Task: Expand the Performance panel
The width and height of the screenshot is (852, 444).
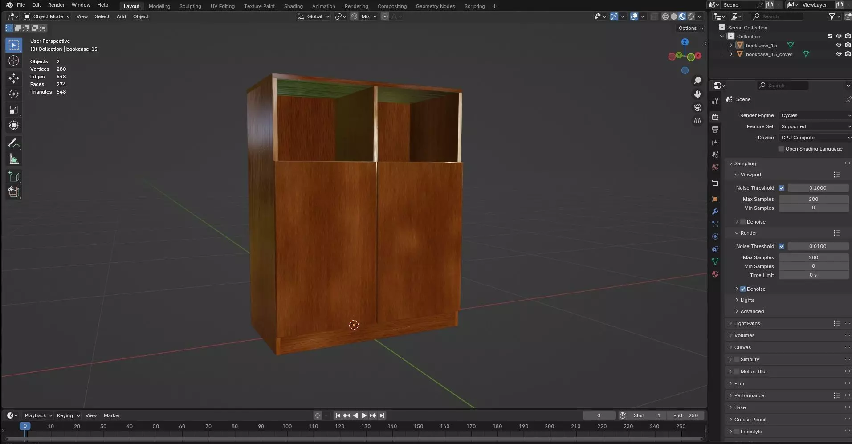Action: click(x=749, y=395)
